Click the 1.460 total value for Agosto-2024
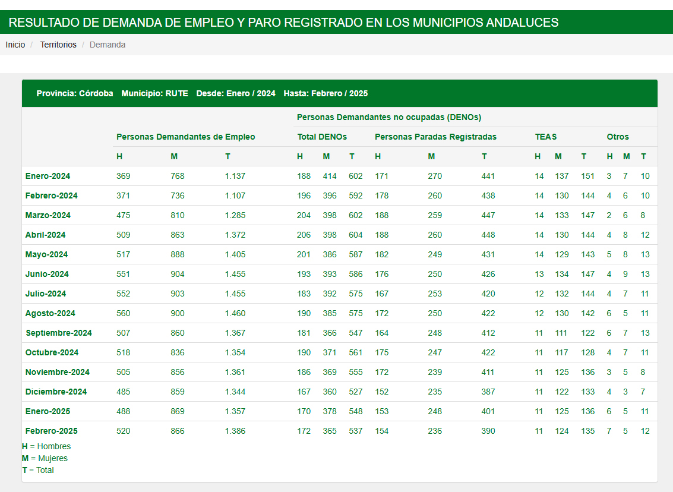Screen dimensions: 673x492 coord(235,313)
